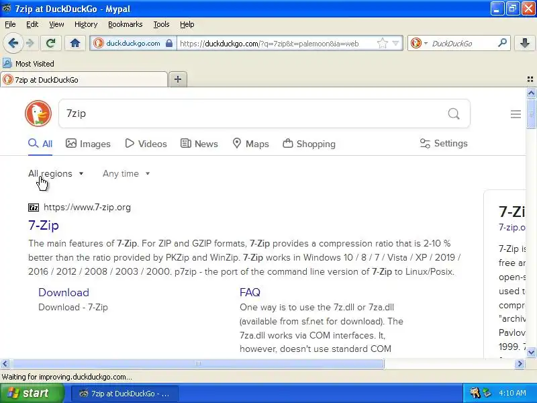The width and height of the screenshot is (537, 403).
Task: Click the horizontal scrollbar left arrow
Action: click(5, 363)
